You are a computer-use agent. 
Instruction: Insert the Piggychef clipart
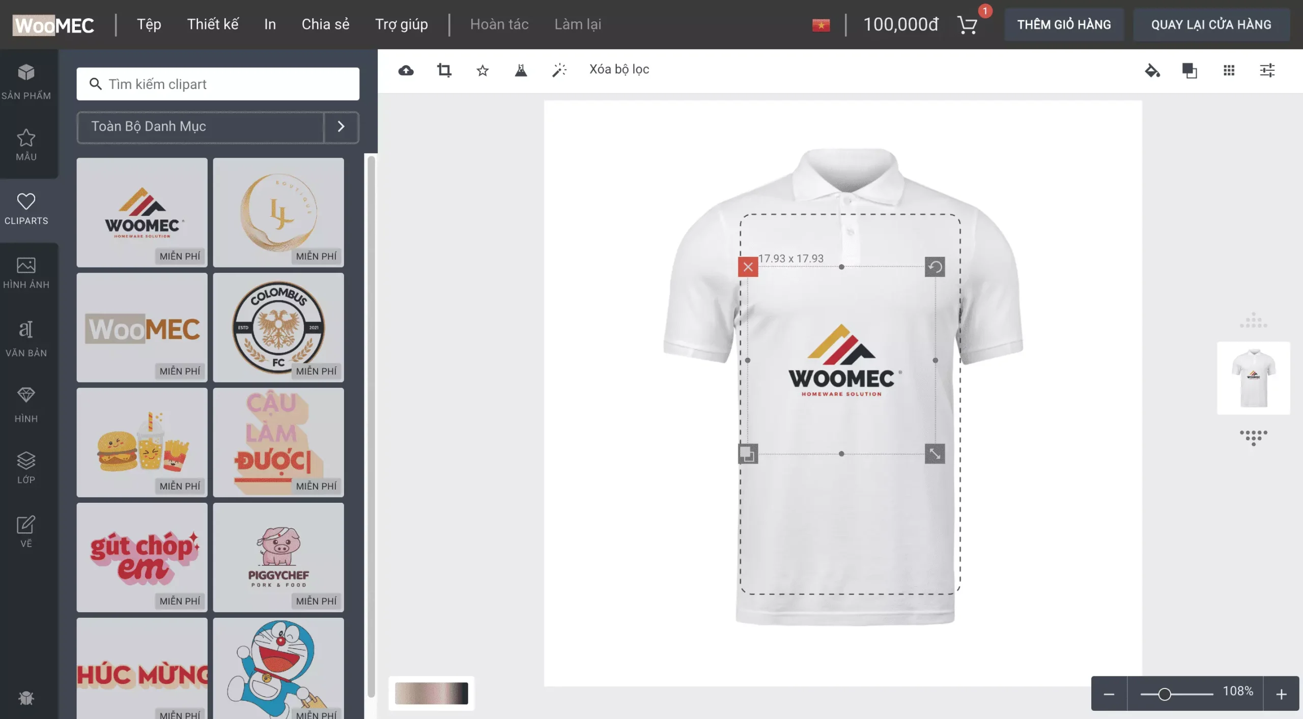(278, 557)
